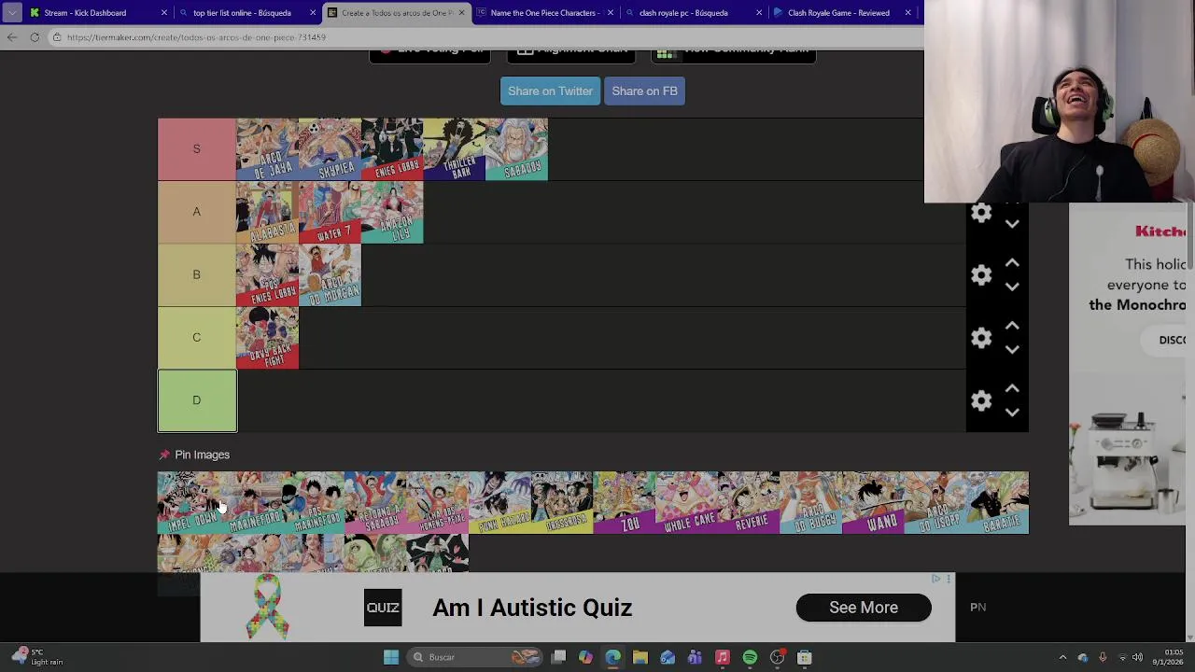Open File Explorer from the taskbar
1195x672 pixels.
[640, 657]
